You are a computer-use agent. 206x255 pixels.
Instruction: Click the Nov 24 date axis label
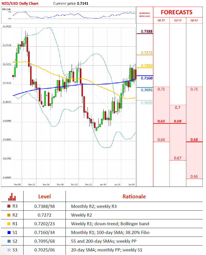[x=46, y=185]
